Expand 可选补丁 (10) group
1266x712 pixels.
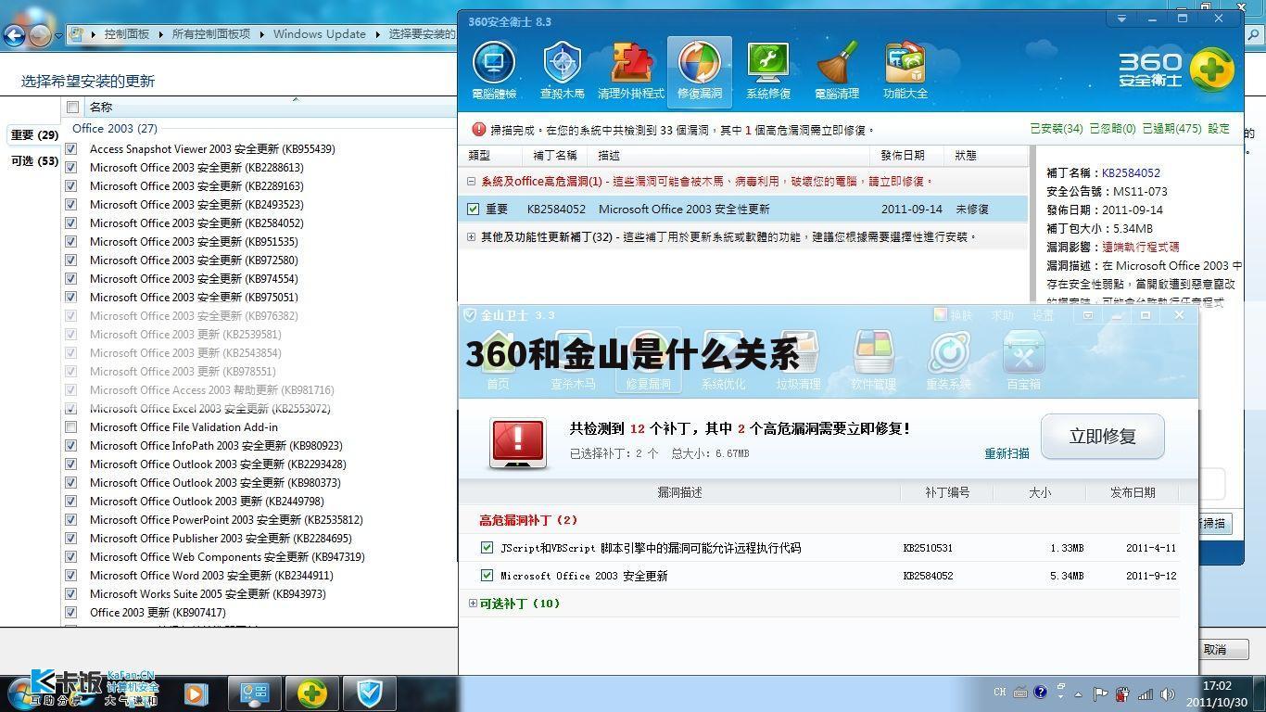pos(473,604)
